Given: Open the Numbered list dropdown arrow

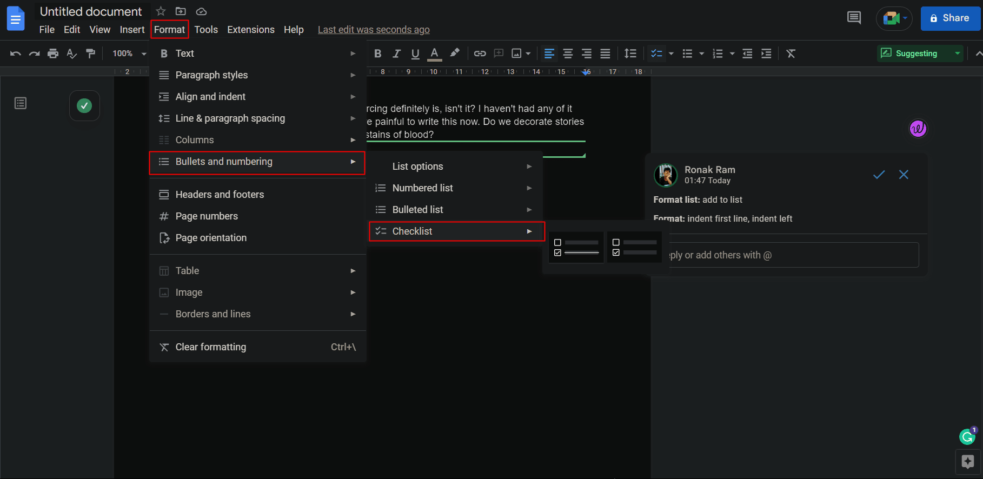Looking at the screenshot, I should click(x=732, y=54).
